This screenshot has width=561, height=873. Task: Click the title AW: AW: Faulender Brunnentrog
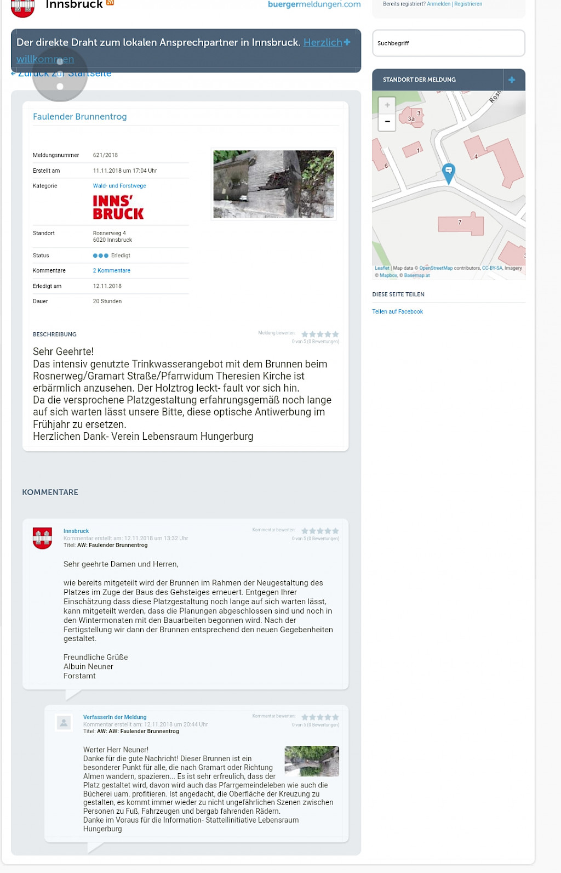coord(138,732)
